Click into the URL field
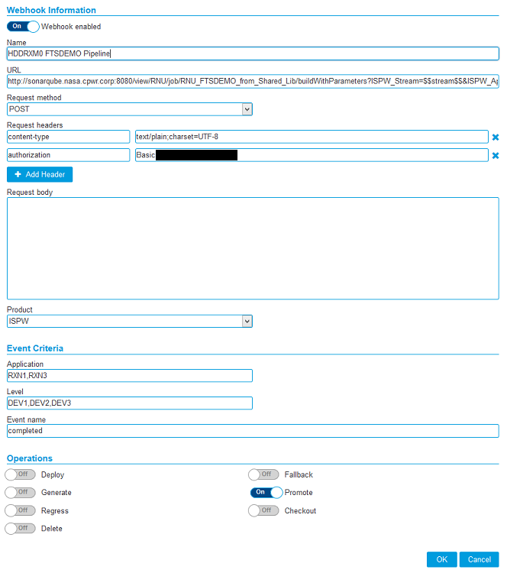Screen dimensions: 507x573 253,81
